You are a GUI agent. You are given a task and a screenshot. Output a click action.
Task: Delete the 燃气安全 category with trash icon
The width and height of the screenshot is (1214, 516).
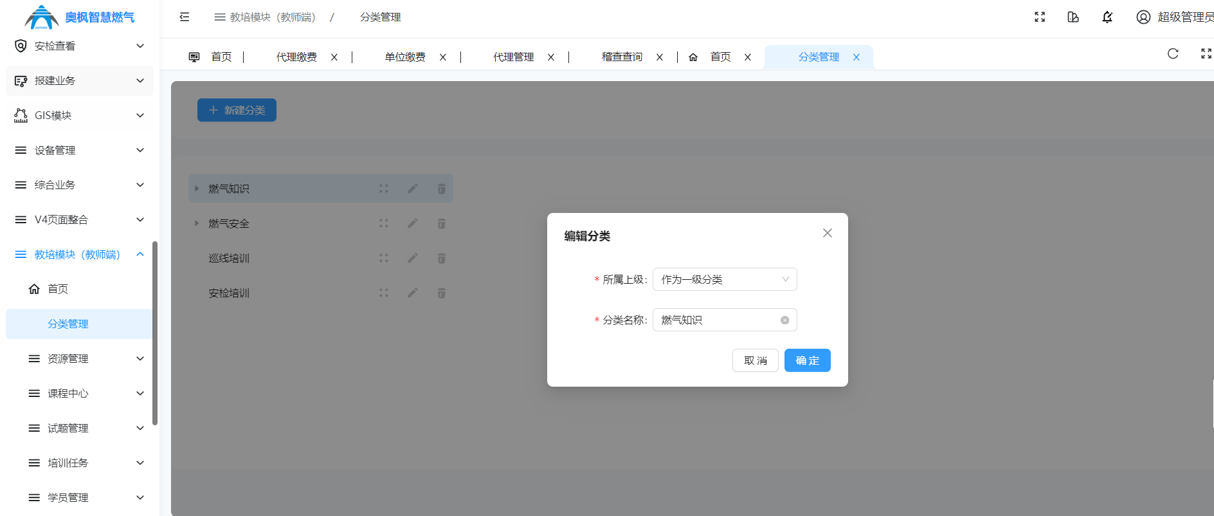(442, 223)
